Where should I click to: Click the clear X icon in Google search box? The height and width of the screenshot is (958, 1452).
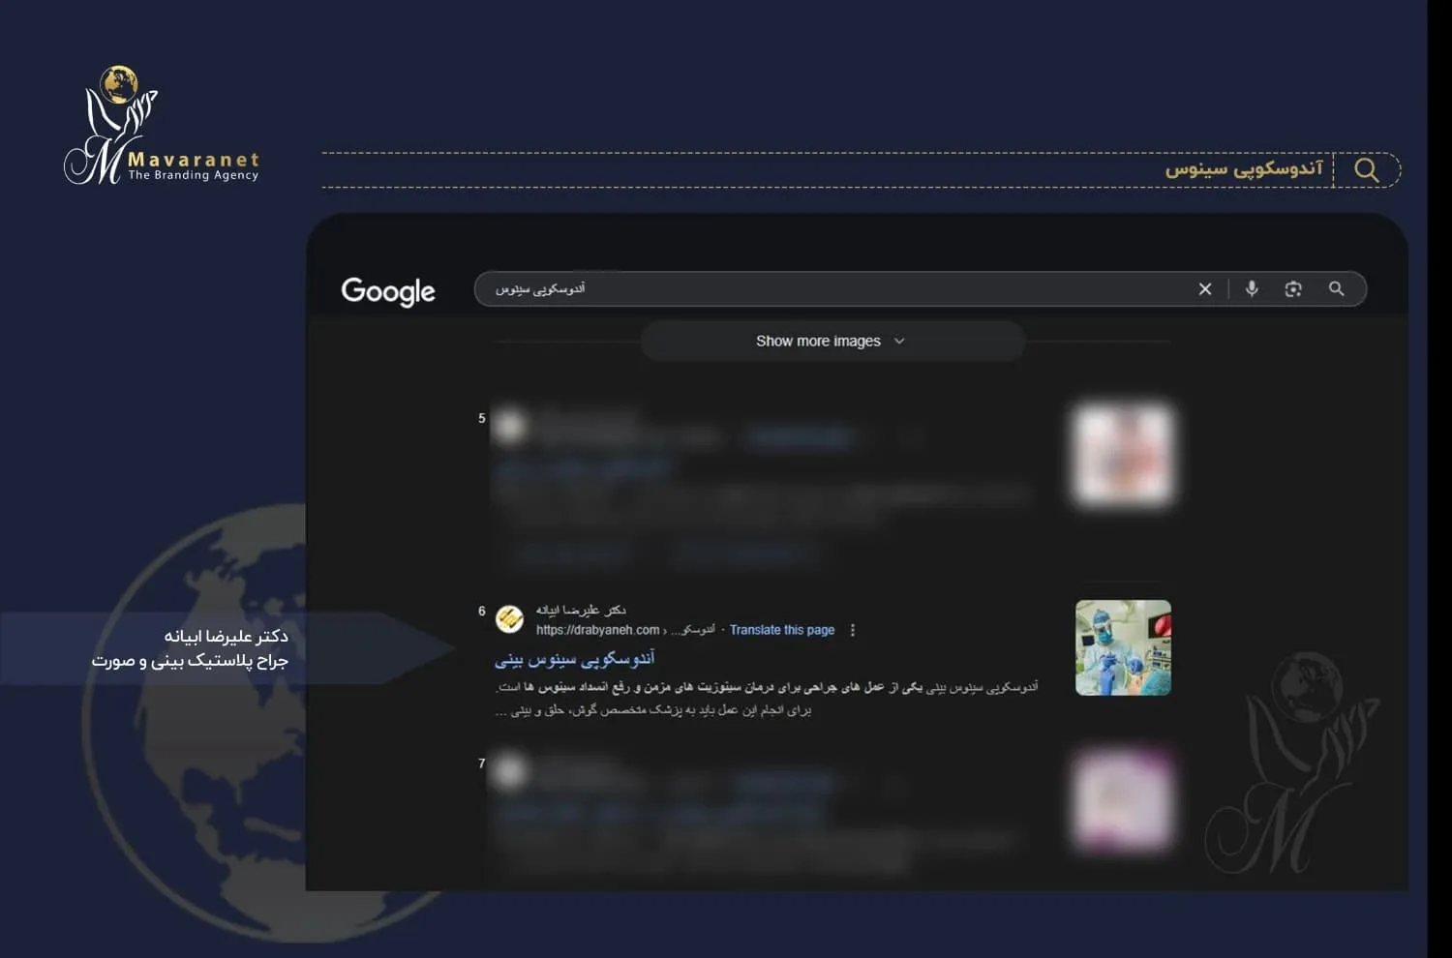[1205, 289]
